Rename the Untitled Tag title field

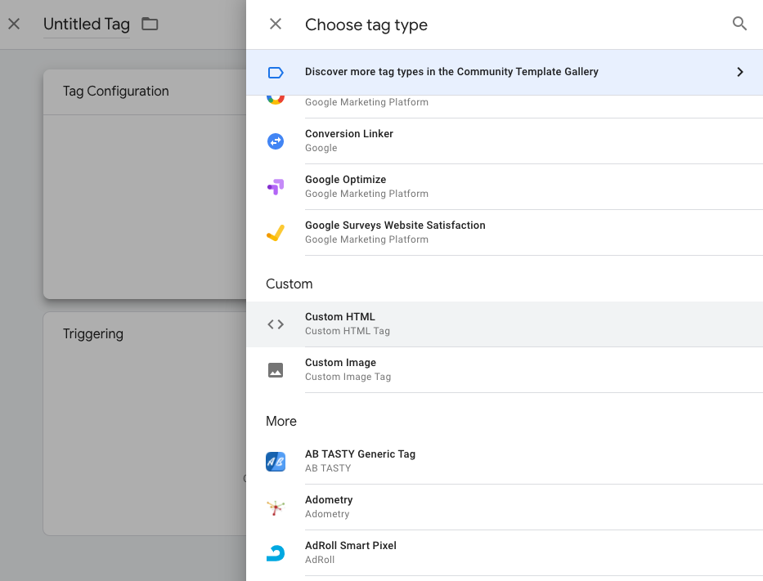87,24
